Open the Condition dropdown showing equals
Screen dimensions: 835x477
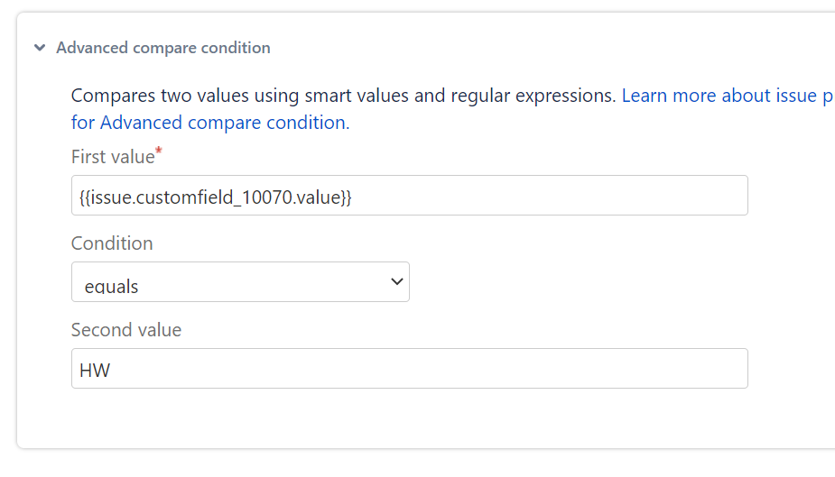click(x=240, y=282)
